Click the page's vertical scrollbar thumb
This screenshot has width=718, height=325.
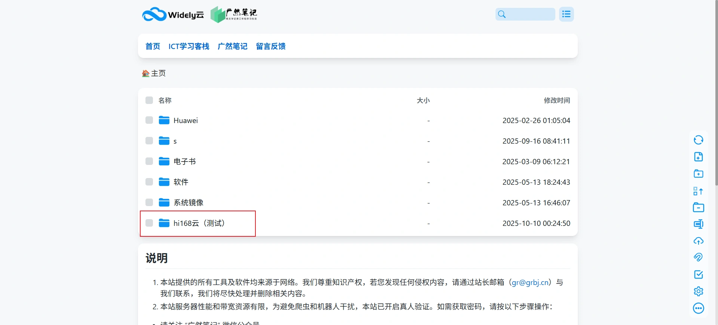pyautogui.click(x=716, y=93)
